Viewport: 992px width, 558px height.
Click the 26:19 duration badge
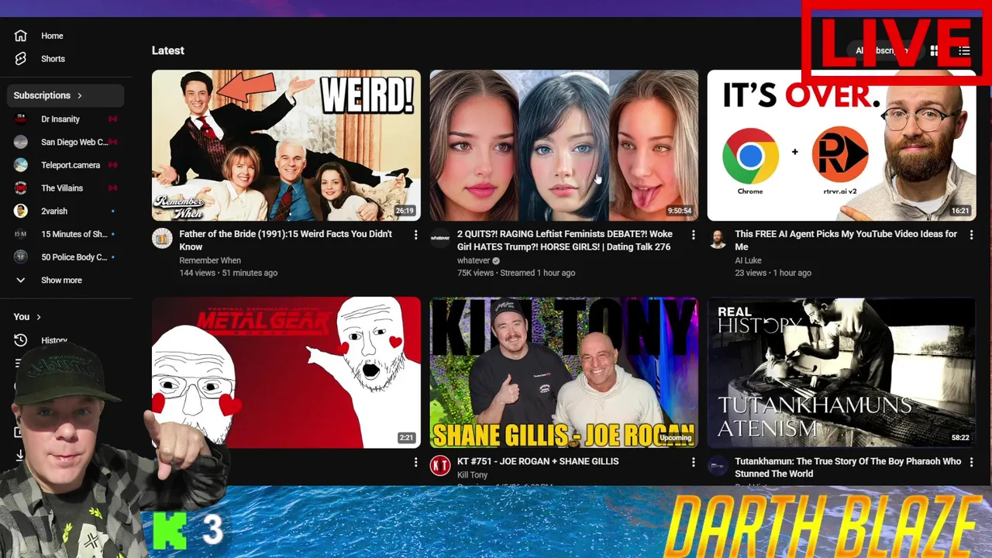(x=405, y=211)
